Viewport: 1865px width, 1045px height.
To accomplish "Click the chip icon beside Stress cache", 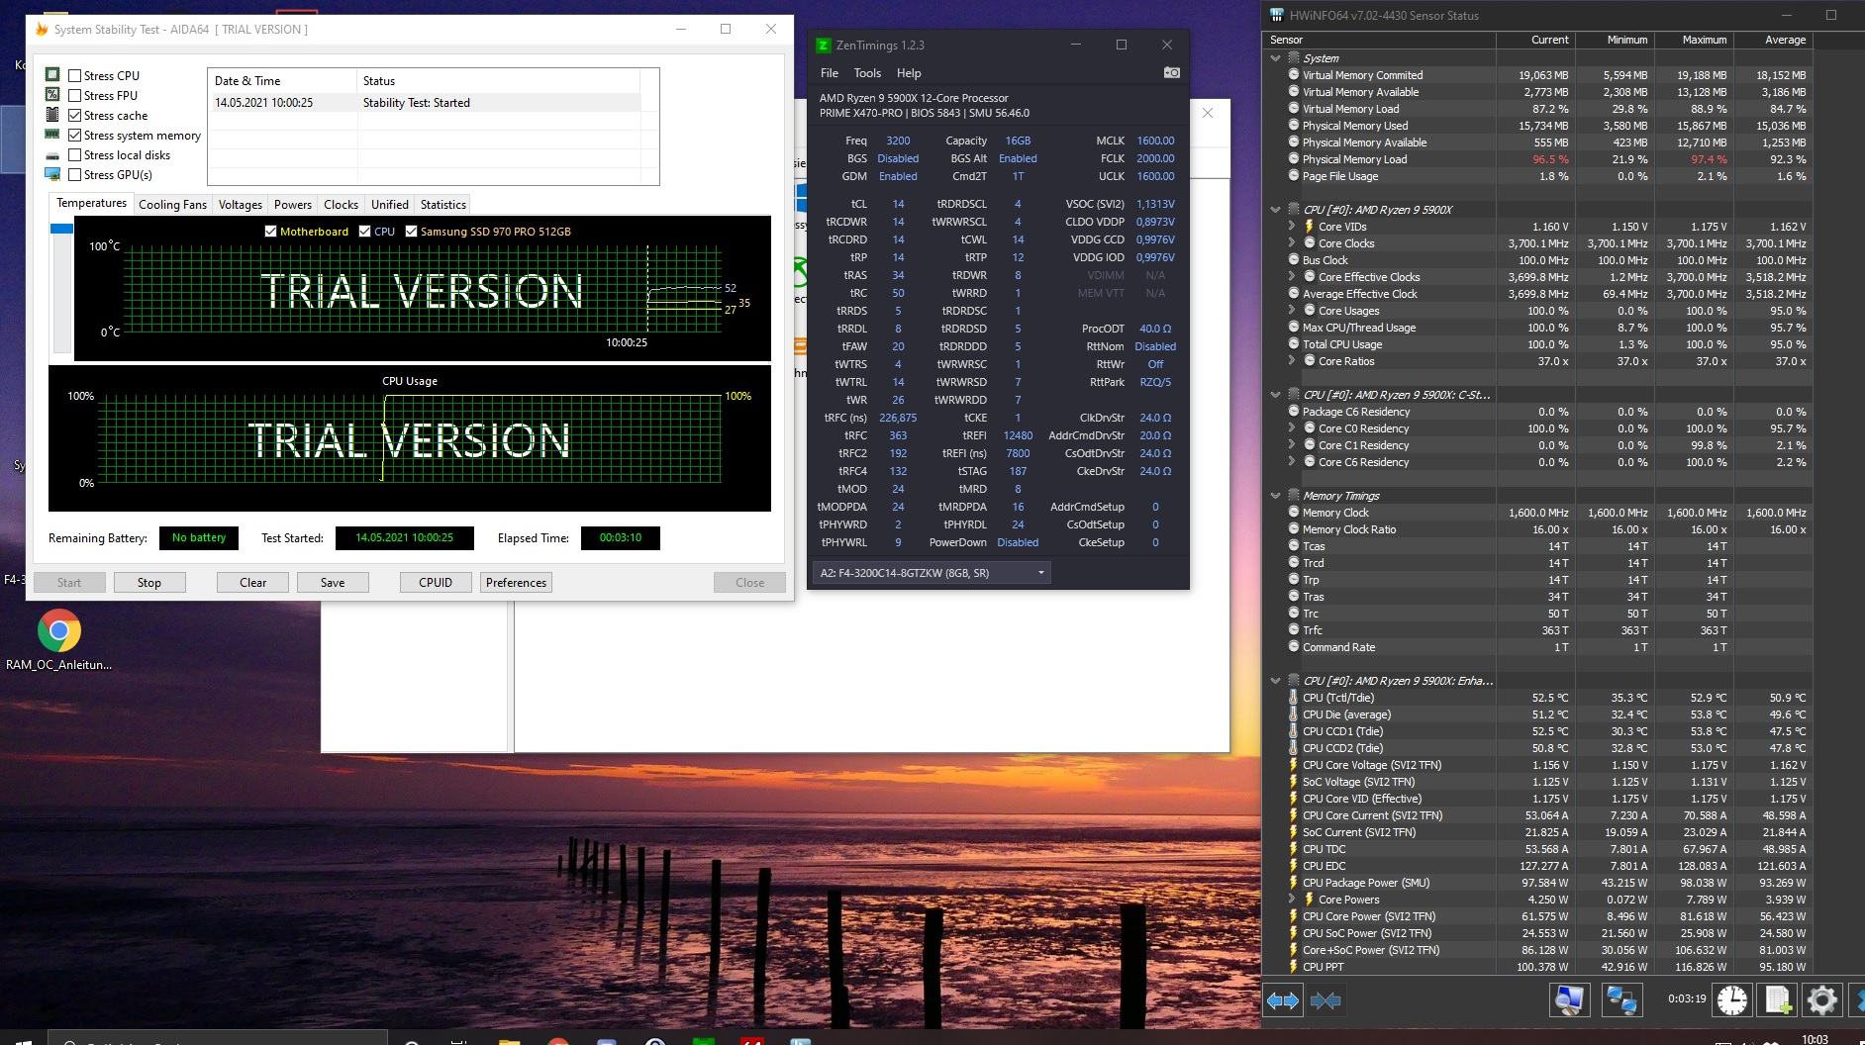I will tap(52, 115).
